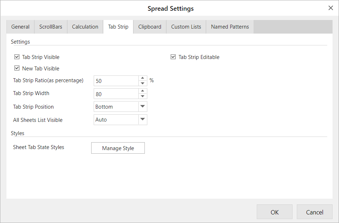Confirm settings with the OK button

coord(274,212)
